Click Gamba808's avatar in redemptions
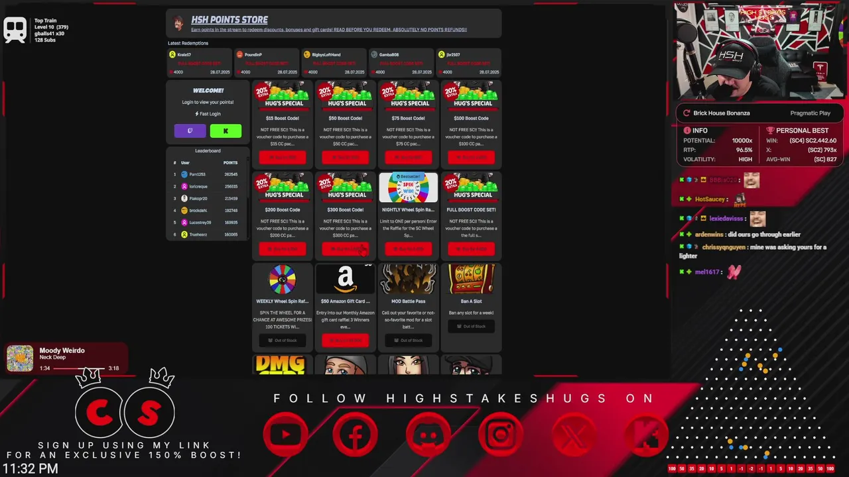The image size is (849, 477). point(374,54)
